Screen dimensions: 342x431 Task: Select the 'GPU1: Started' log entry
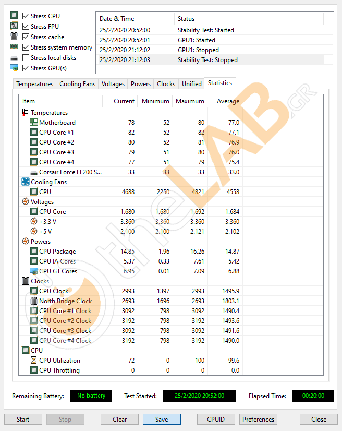pyautogui.click(x=210, y=40)
